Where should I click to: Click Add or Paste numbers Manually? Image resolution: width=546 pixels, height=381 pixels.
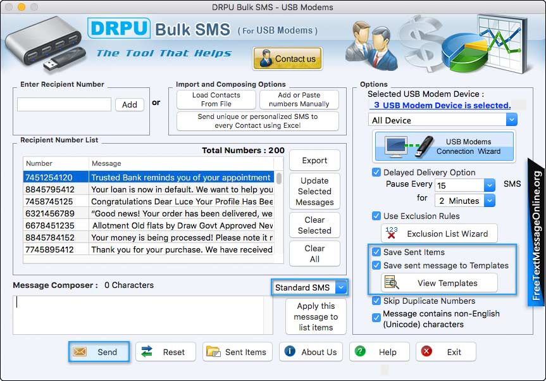click(299, 99)
